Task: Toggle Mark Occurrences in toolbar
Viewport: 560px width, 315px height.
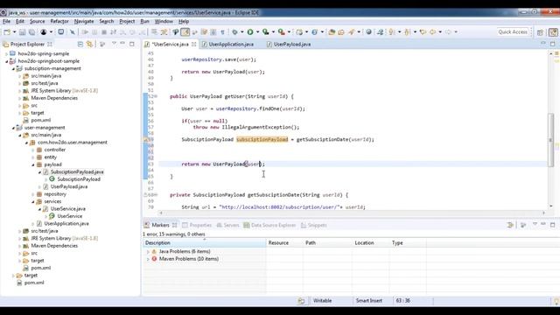Action: coord(185,32)
